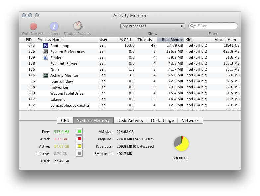Sort by % CPU column header
This screenshot has width=260, height=196.
(x=127, y=40)
